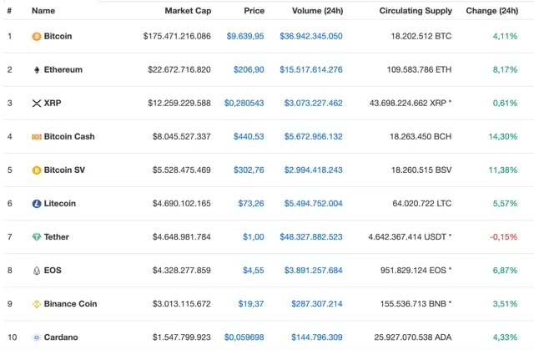Click Bitcoin price $9.639,95
Image resolution: width=534 pixels, height=350 pixels.
245,36
